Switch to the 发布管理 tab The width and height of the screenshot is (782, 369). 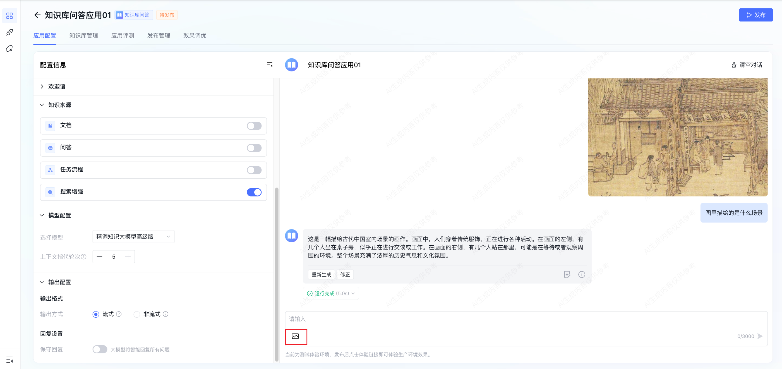tap(159, 35)
